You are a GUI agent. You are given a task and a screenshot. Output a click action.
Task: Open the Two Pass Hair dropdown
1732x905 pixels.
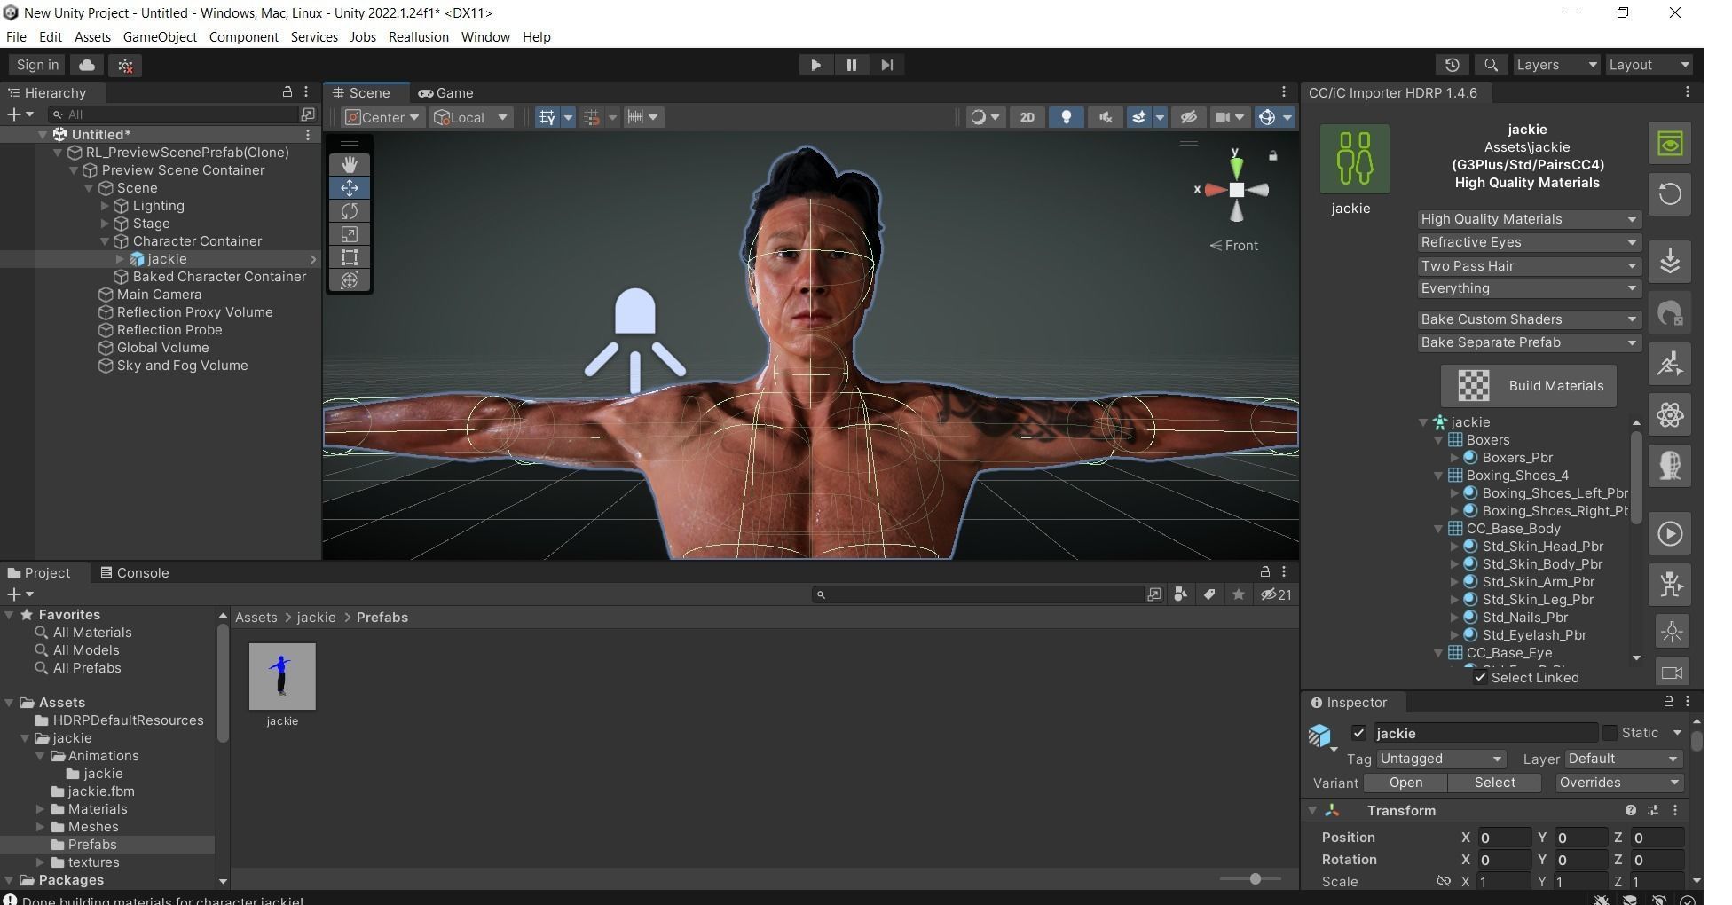[x=1529, y=266]
